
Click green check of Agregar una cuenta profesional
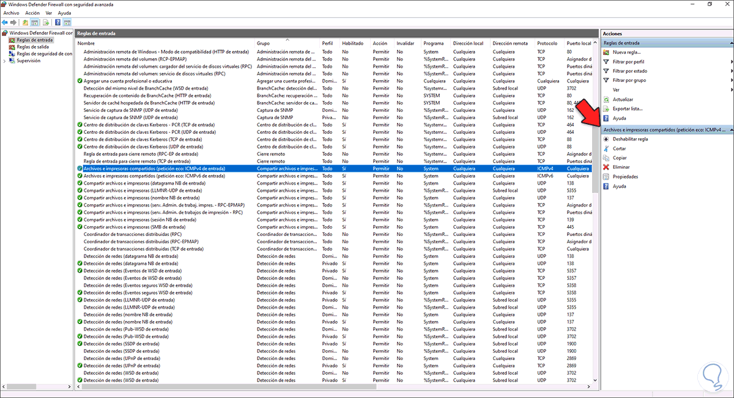coord(80,81)
